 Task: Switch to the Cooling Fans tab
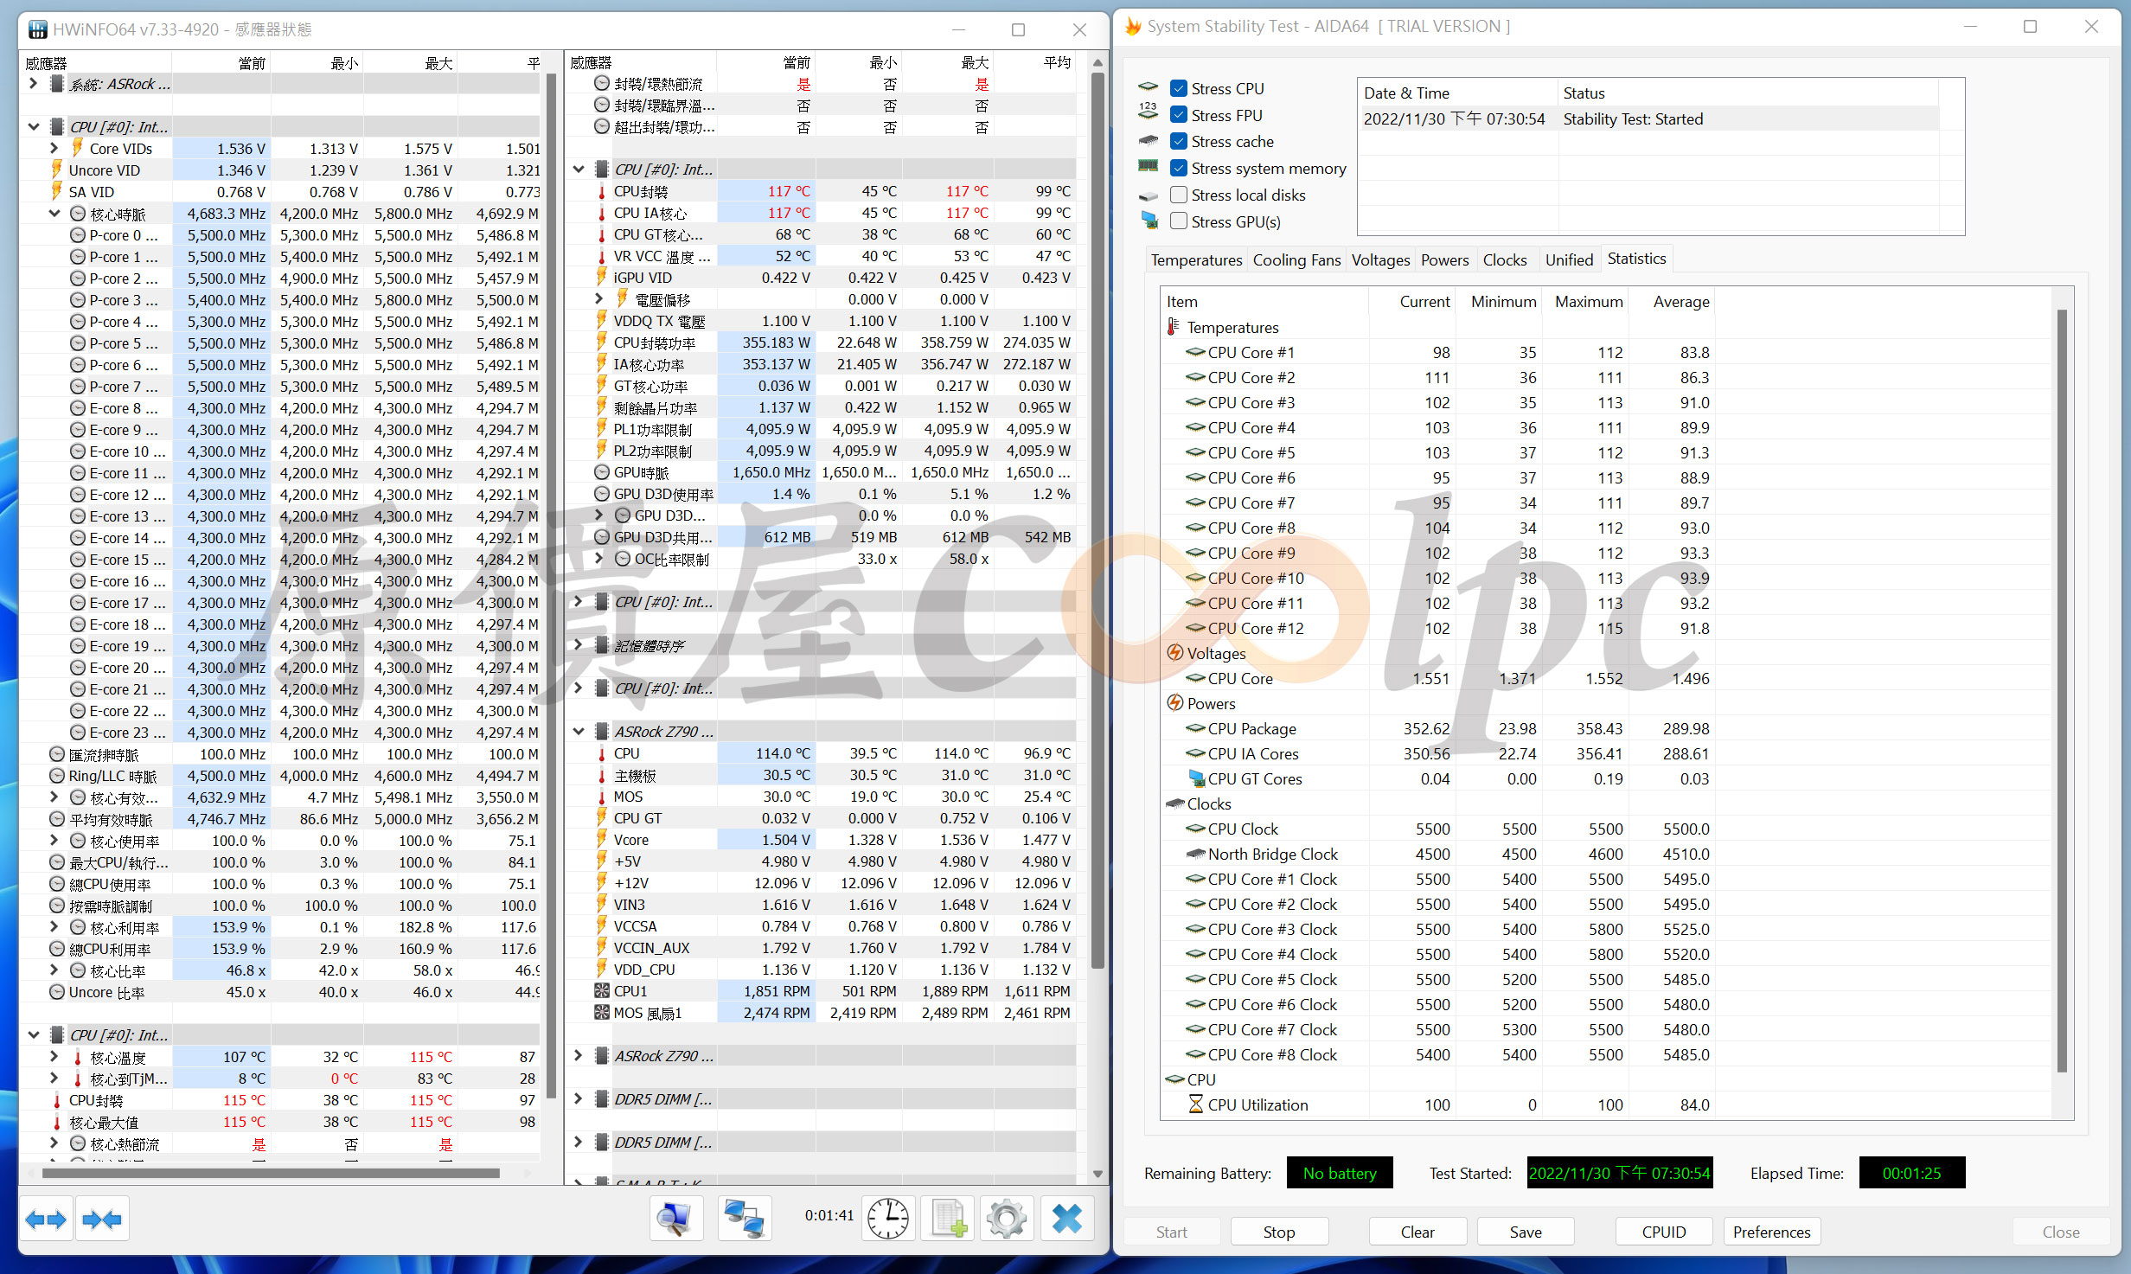tap(1296, 259)
